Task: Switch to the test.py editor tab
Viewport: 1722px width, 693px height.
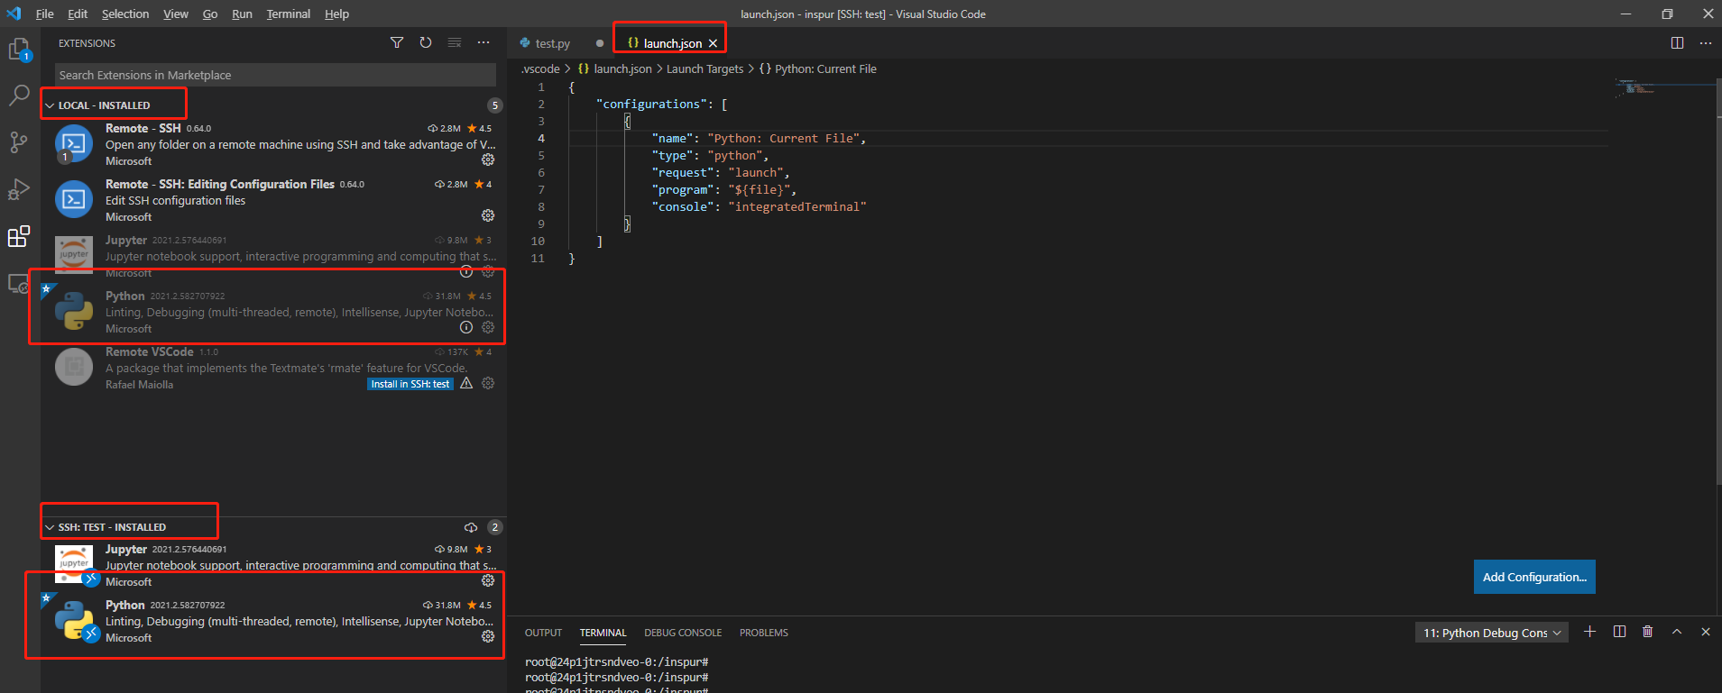Action: click(552, 43)
